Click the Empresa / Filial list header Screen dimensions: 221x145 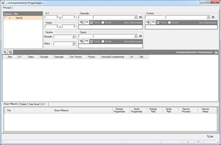23,14
